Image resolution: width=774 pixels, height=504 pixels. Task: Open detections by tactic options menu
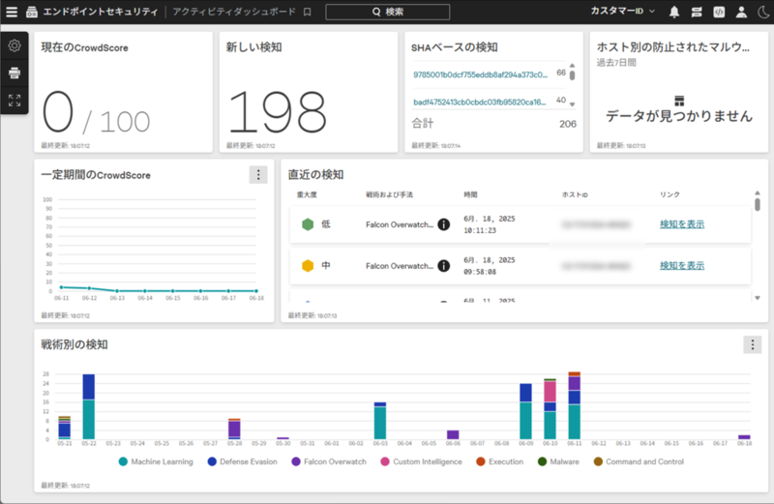pyautogui.click(x=753, y=344)
